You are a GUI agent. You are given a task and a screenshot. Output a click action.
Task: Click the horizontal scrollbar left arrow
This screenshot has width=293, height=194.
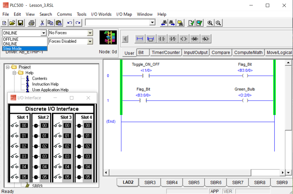click(x=106, y=172)
